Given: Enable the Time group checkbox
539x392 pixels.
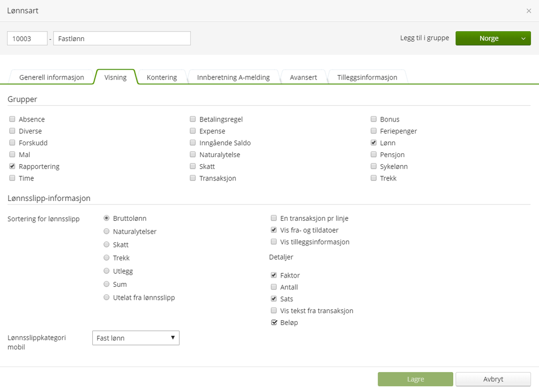Looking at the screenshot, I should point(12,178).
